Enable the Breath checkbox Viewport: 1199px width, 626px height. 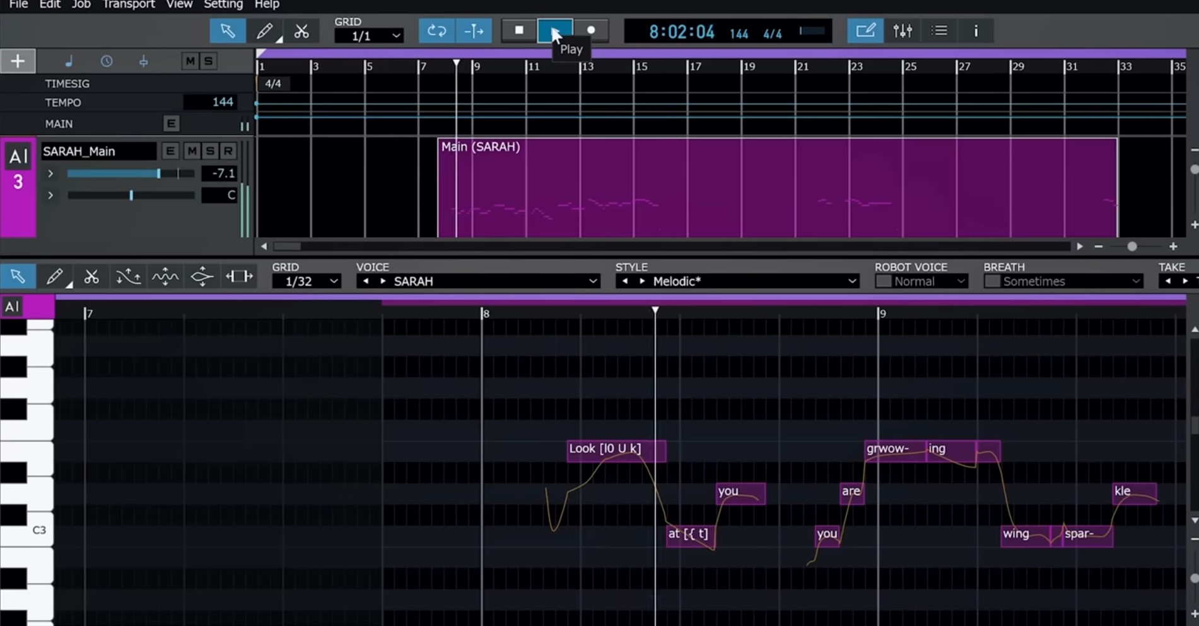[992, 281]
